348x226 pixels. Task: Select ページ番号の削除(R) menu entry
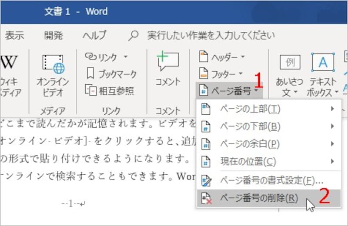click(x=269, y=198)
